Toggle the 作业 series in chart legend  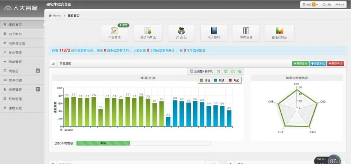pos(205,80)
